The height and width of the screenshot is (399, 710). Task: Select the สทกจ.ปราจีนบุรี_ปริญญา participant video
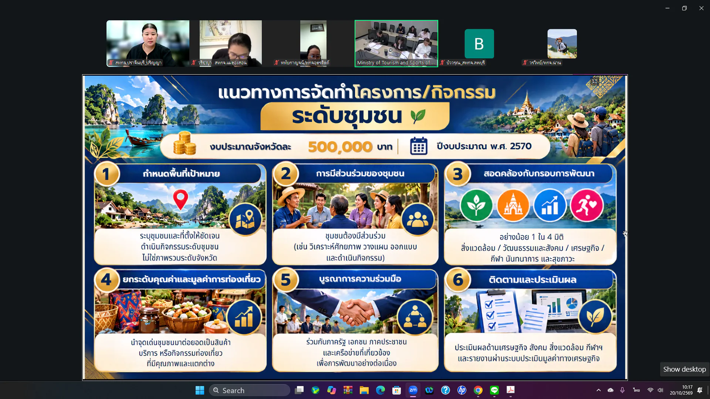[x=148, y=44]
